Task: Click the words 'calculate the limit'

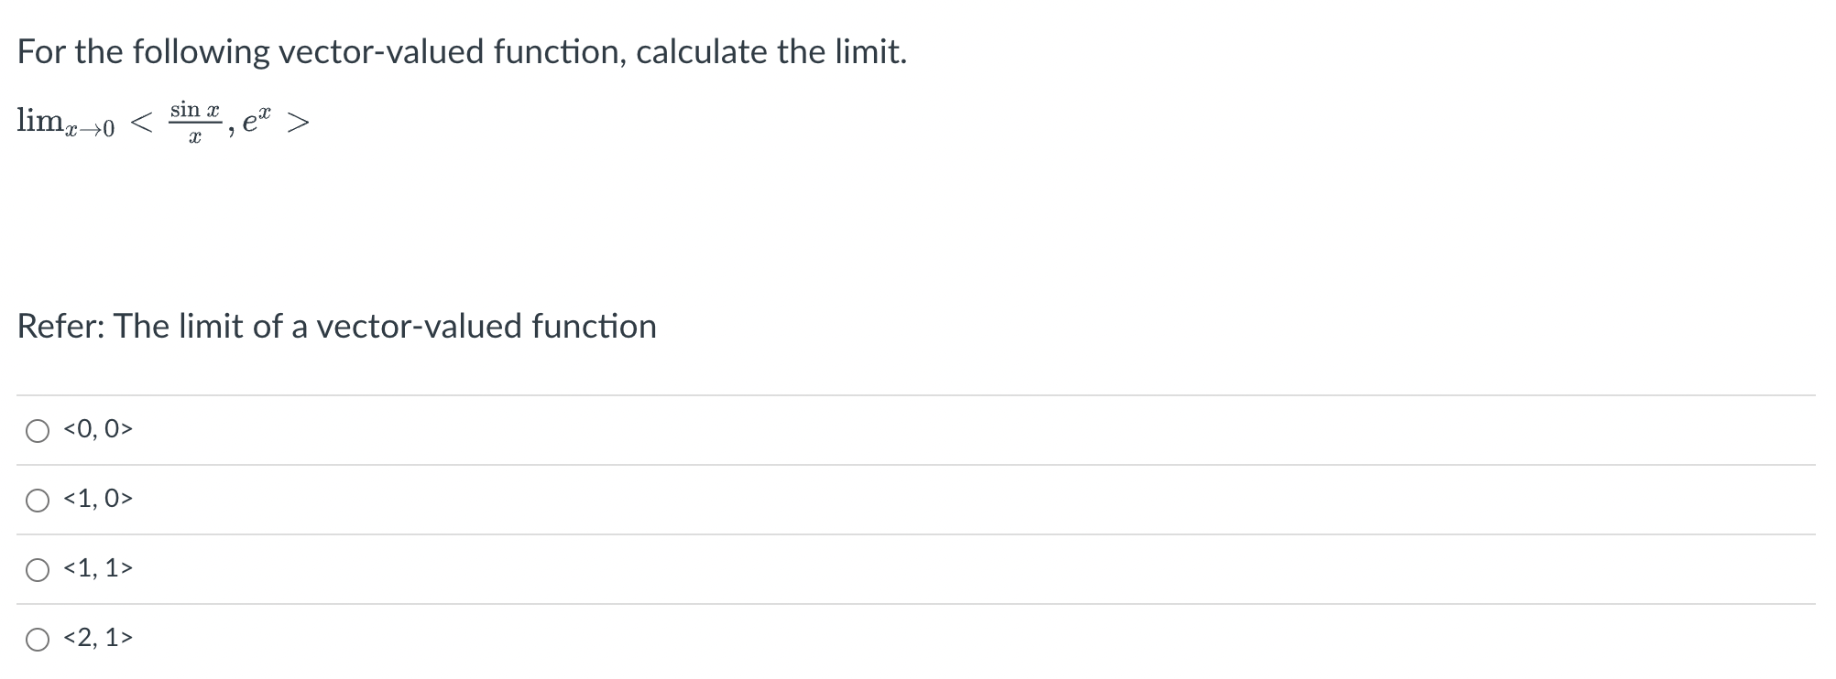Action: [771, 52]
